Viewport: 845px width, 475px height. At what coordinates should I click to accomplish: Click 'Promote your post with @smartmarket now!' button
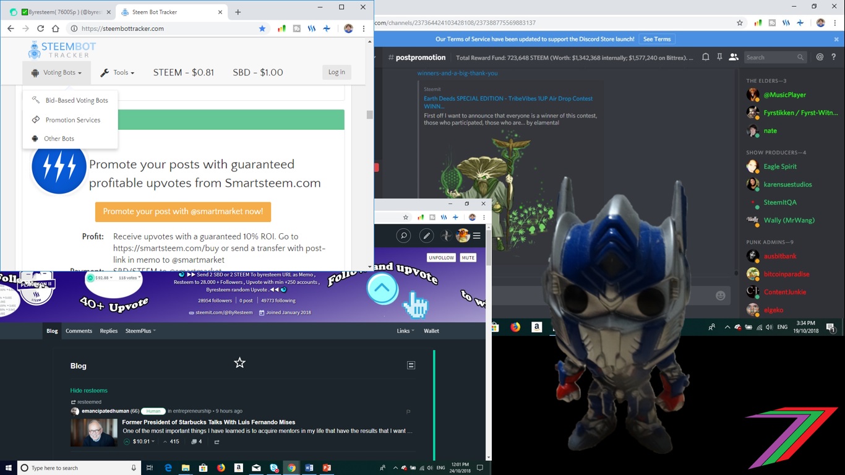(x=183, y=212)
